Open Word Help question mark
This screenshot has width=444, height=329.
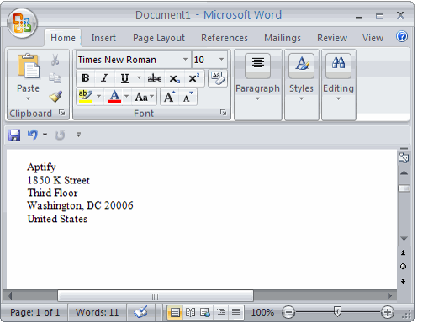coord(402,36)
